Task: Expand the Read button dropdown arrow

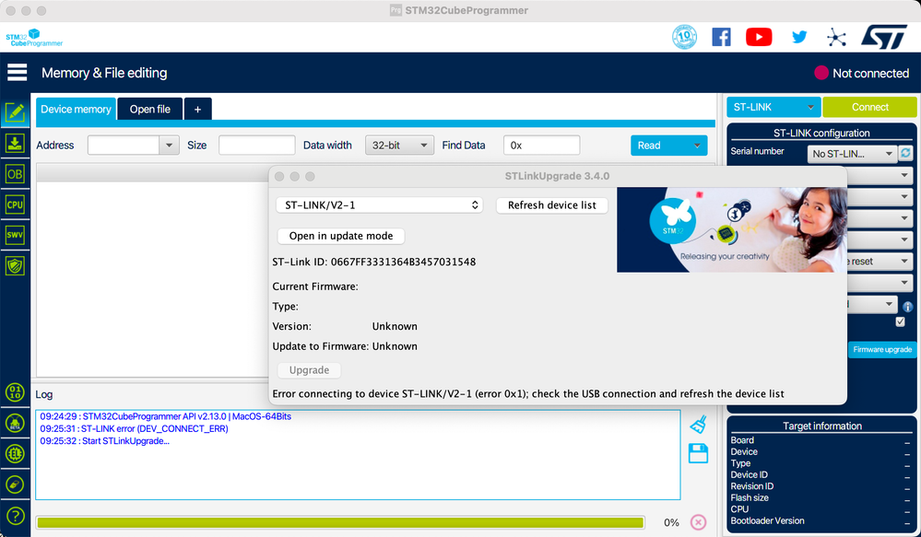Action: 697,146
